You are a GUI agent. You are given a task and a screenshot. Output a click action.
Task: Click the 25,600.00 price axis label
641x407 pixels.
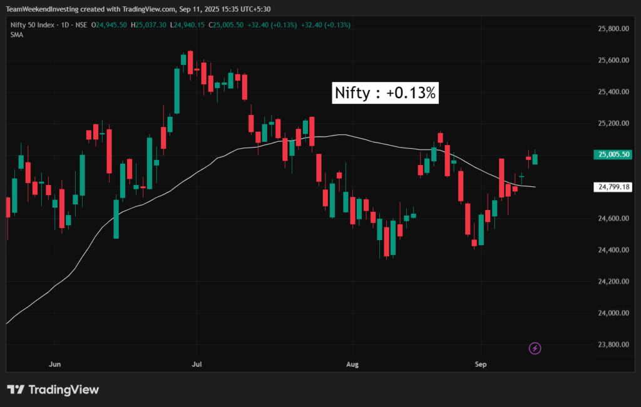tap(613, 60)
